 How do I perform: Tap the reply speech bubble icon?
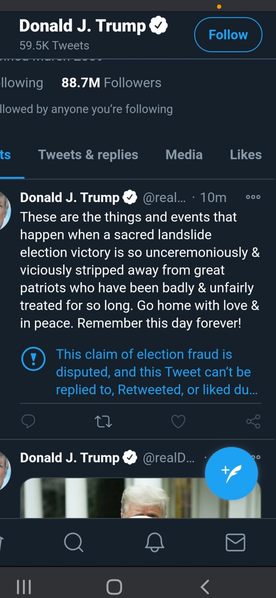(x=28, y=421)
